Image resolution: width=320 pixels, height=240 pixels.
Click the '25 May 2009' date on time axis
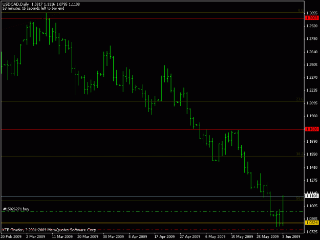(268, 237)
